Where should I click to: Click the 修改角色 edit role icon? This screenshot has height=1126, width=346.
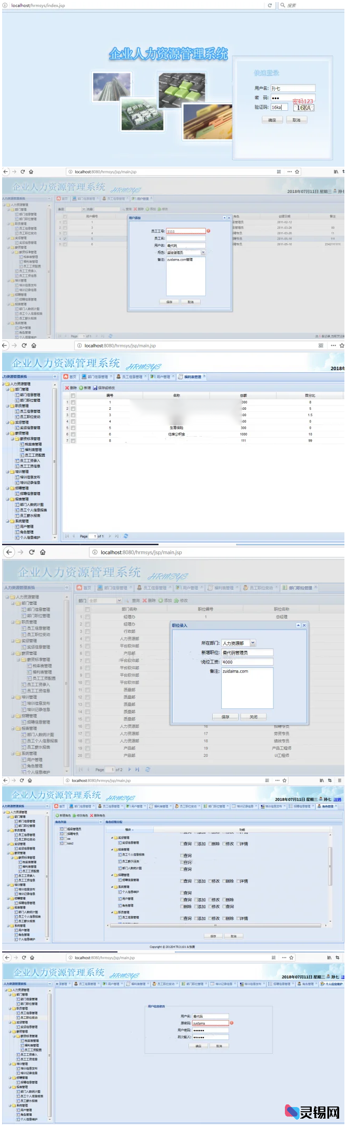coord(74,815)
